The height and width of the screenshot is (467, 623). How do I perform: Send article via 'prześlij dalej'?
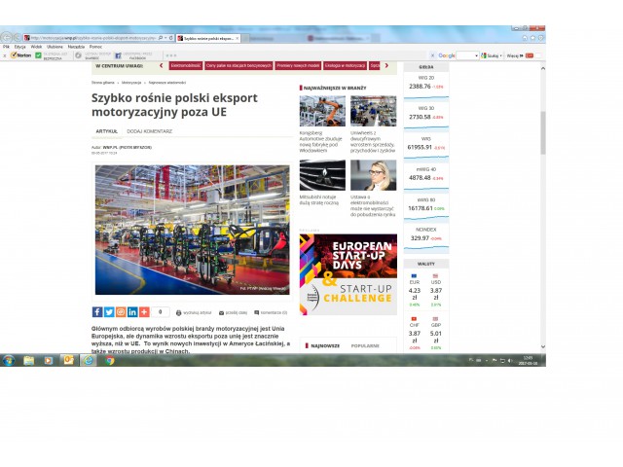234,312
